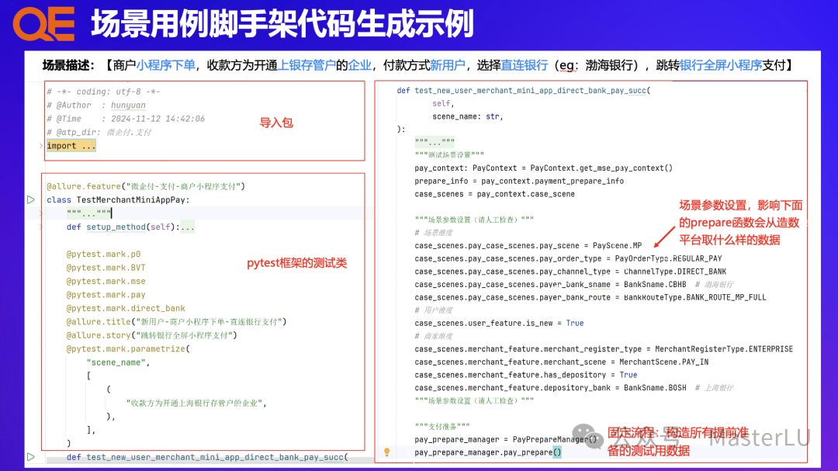Click ChannelType.DIRECT_BANK line
The image size is (838, 471).
point(570,272)
